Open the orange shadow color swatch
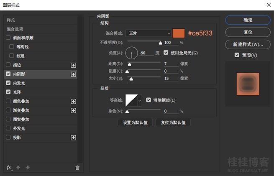Image resolution: width=274 pixels, height=176 pixels. tap(179, 33)
